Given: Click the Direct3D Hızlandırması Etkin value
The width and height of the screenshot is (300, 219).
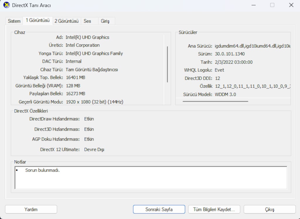Looking at the screenshot, I should [89, 129].
